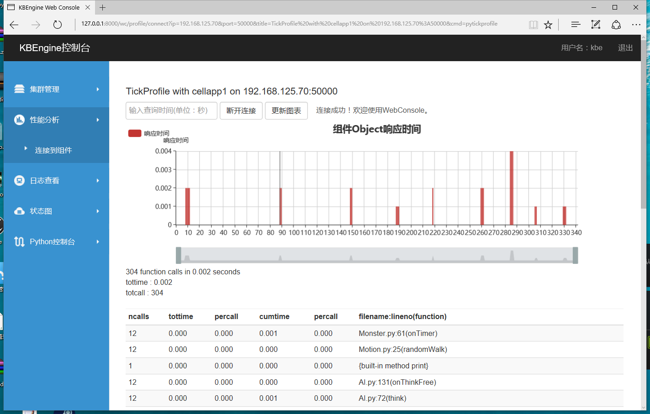Click the log viewer sidebar icon

(19, 180)
